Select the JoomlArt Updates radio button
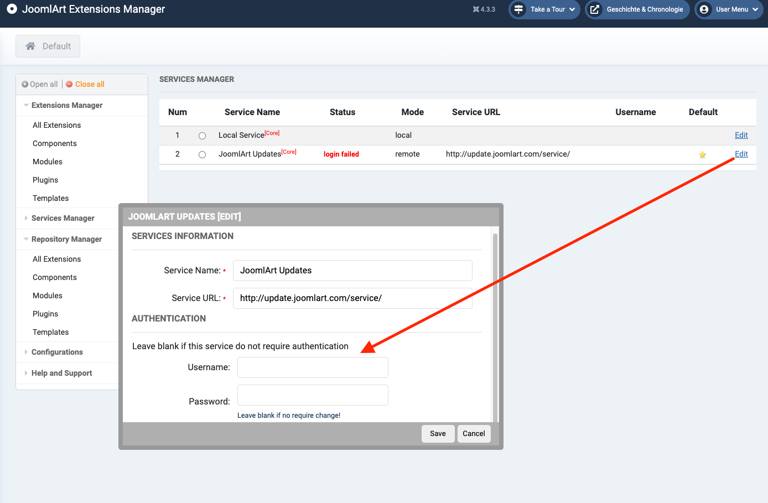The width and height of the screenshot is (768, 503). tap(202, 154)
